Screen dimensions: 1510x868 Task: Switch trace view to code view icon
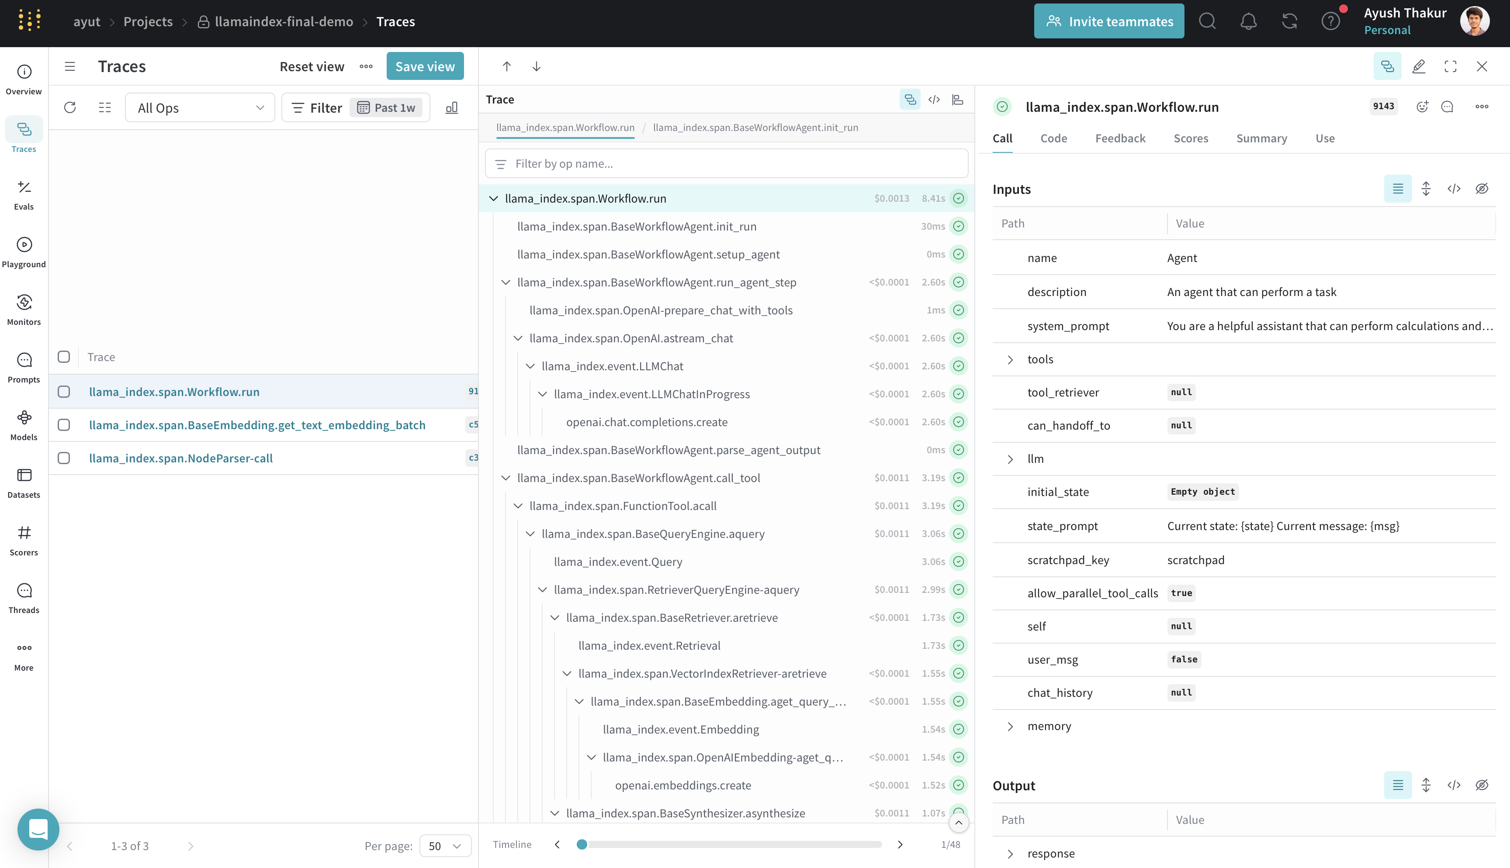[x=934, y=100]
